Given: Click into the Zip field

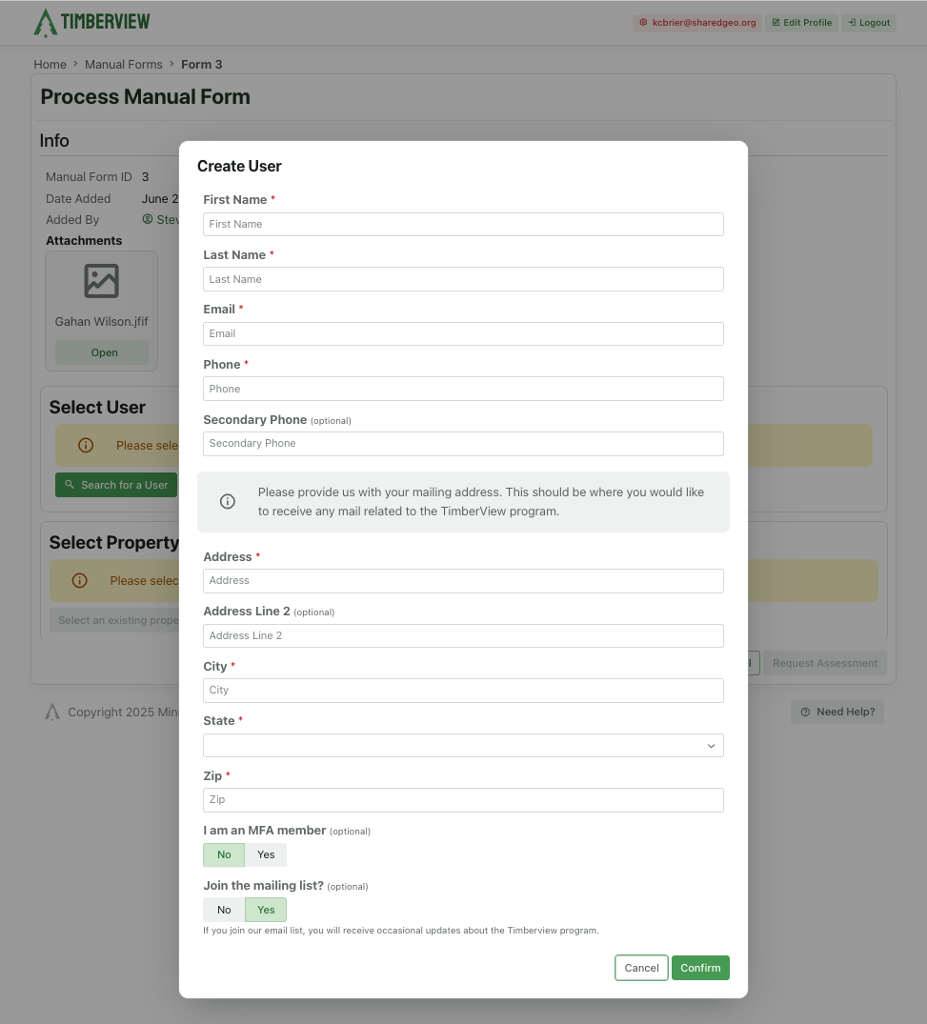Looking at the screenshot, I should coord(463,800).
